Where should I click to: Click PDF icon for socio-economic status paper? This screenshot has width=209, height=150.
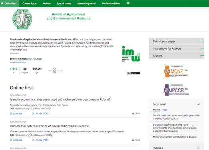(x=33, y=114)
